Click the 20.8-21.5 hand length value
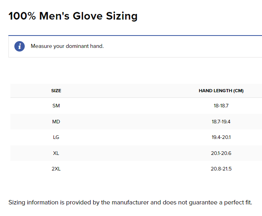This screenshot has width=262, height=216. 221,169
